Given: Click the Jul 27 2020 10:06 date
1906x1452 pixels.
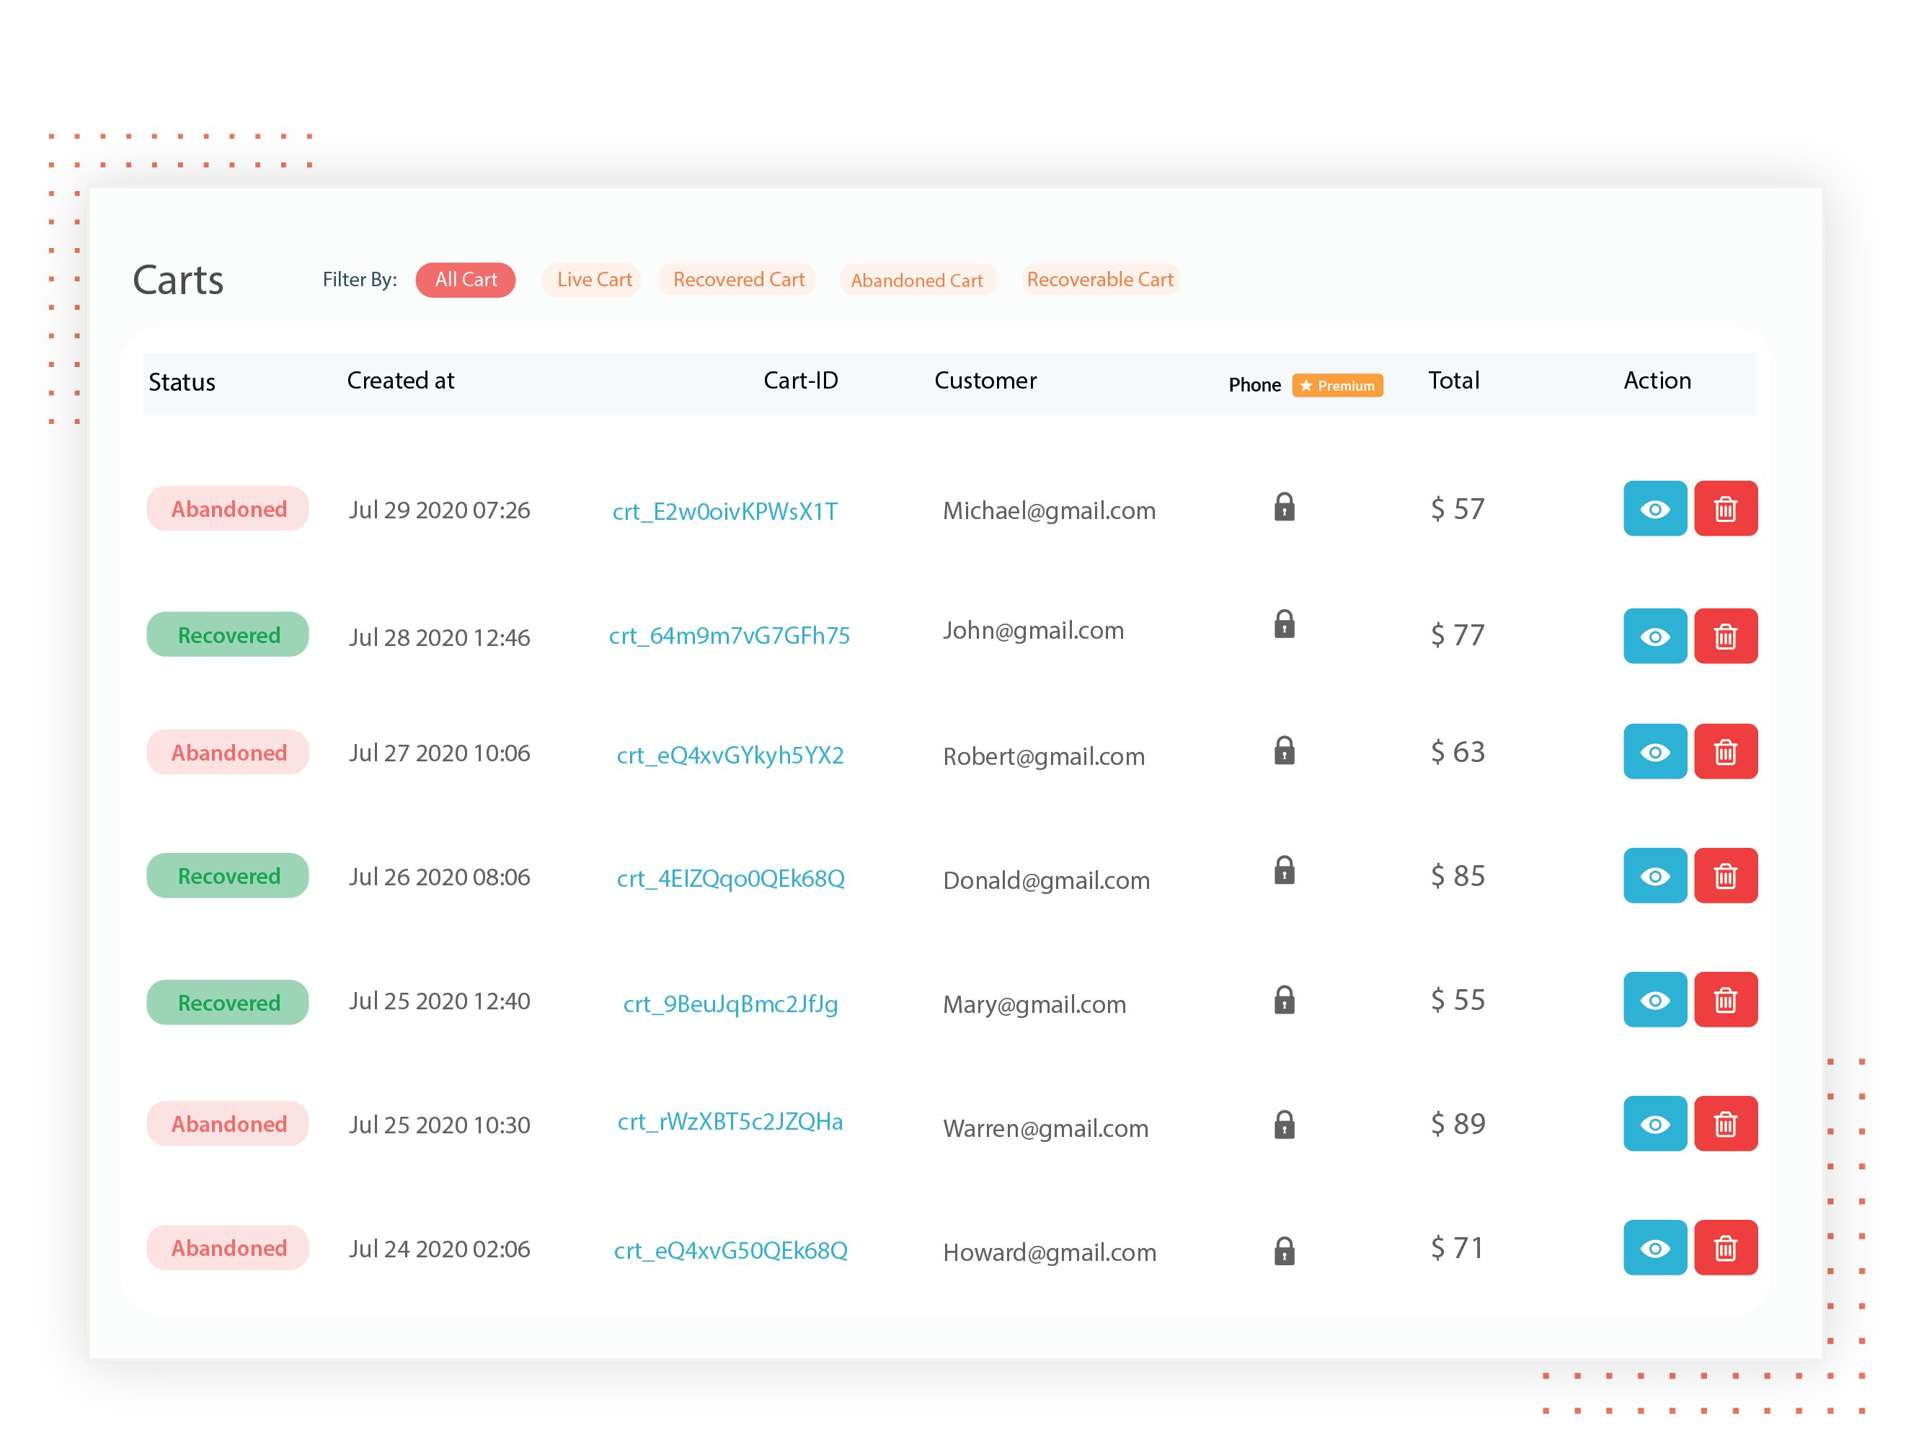Looking at the screenshot, I should point(439,753).
